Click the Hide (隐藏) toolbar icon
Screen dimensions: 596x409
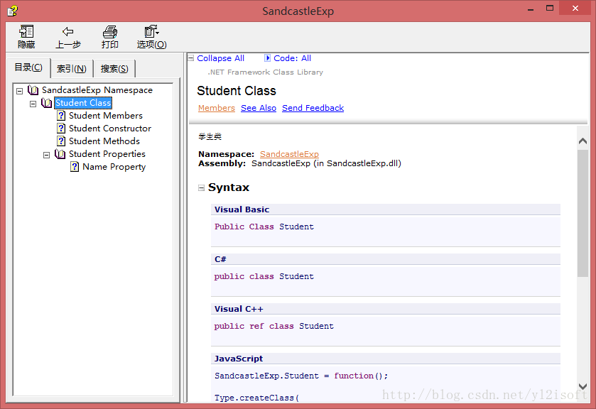coord(26,31)
